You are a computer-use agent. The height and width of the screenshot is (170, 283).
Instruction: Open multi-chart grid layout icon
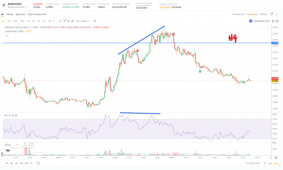[272, 14]
